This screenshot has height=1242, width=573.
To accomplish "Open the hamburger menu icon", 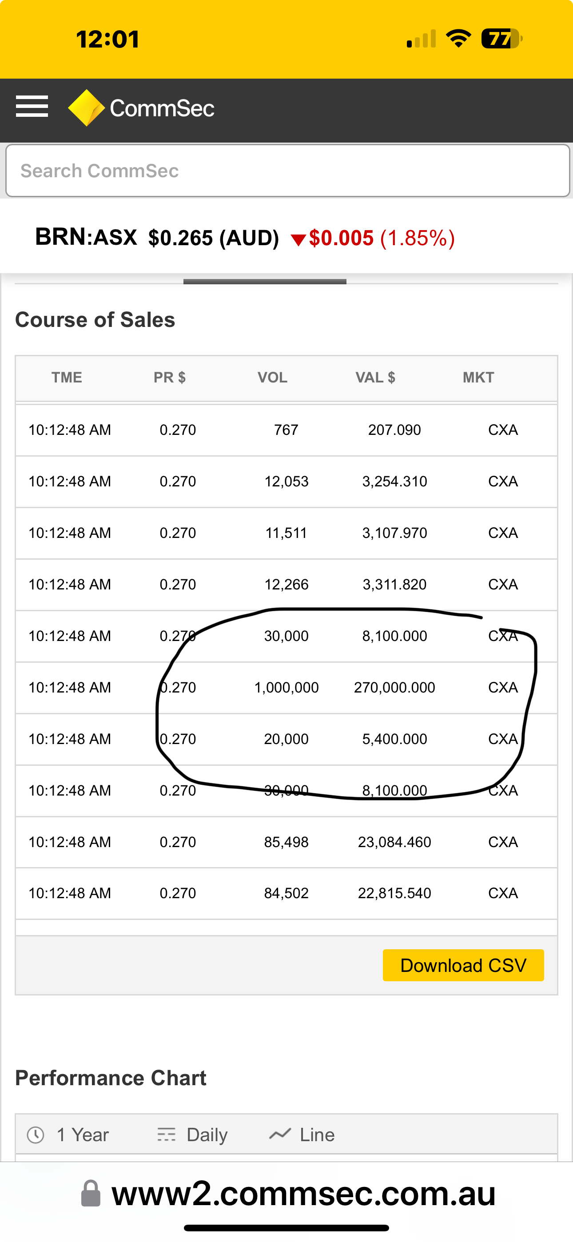I will (x=32, y=107).
